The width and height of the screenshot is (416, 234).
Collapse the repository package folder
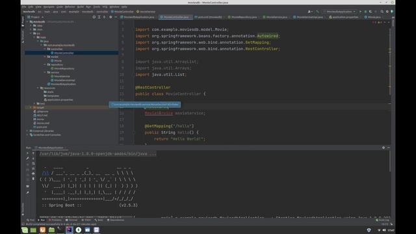(x=45, y=64)
